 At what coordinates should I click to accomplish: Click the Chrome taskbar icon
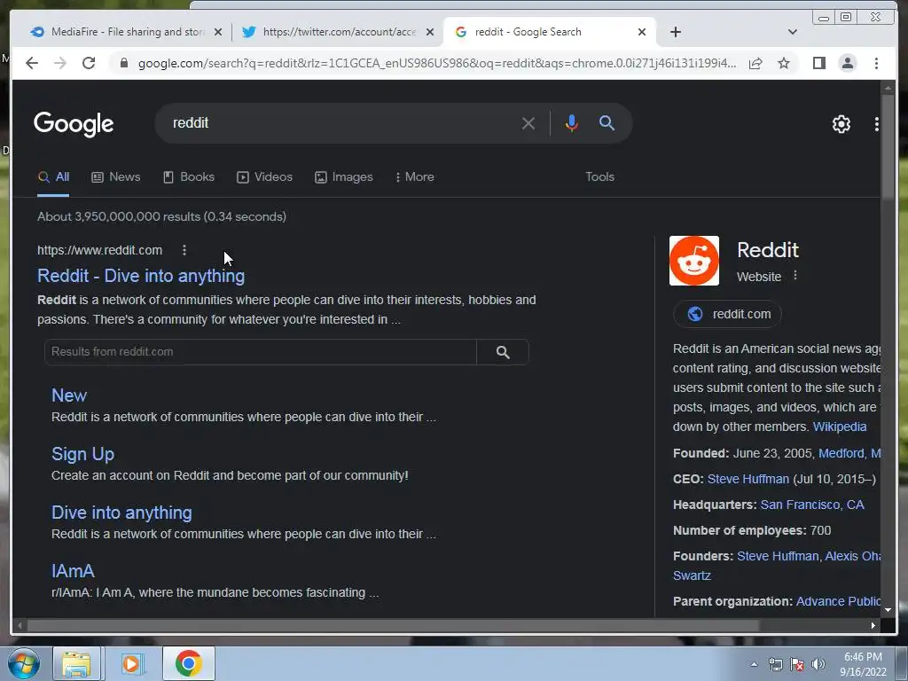coord(188,663)
